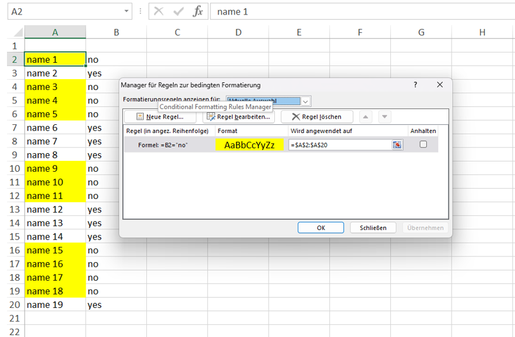Toggle the Anhalten checkbox for the rule
515x337 pixels.
coord(423,144)
